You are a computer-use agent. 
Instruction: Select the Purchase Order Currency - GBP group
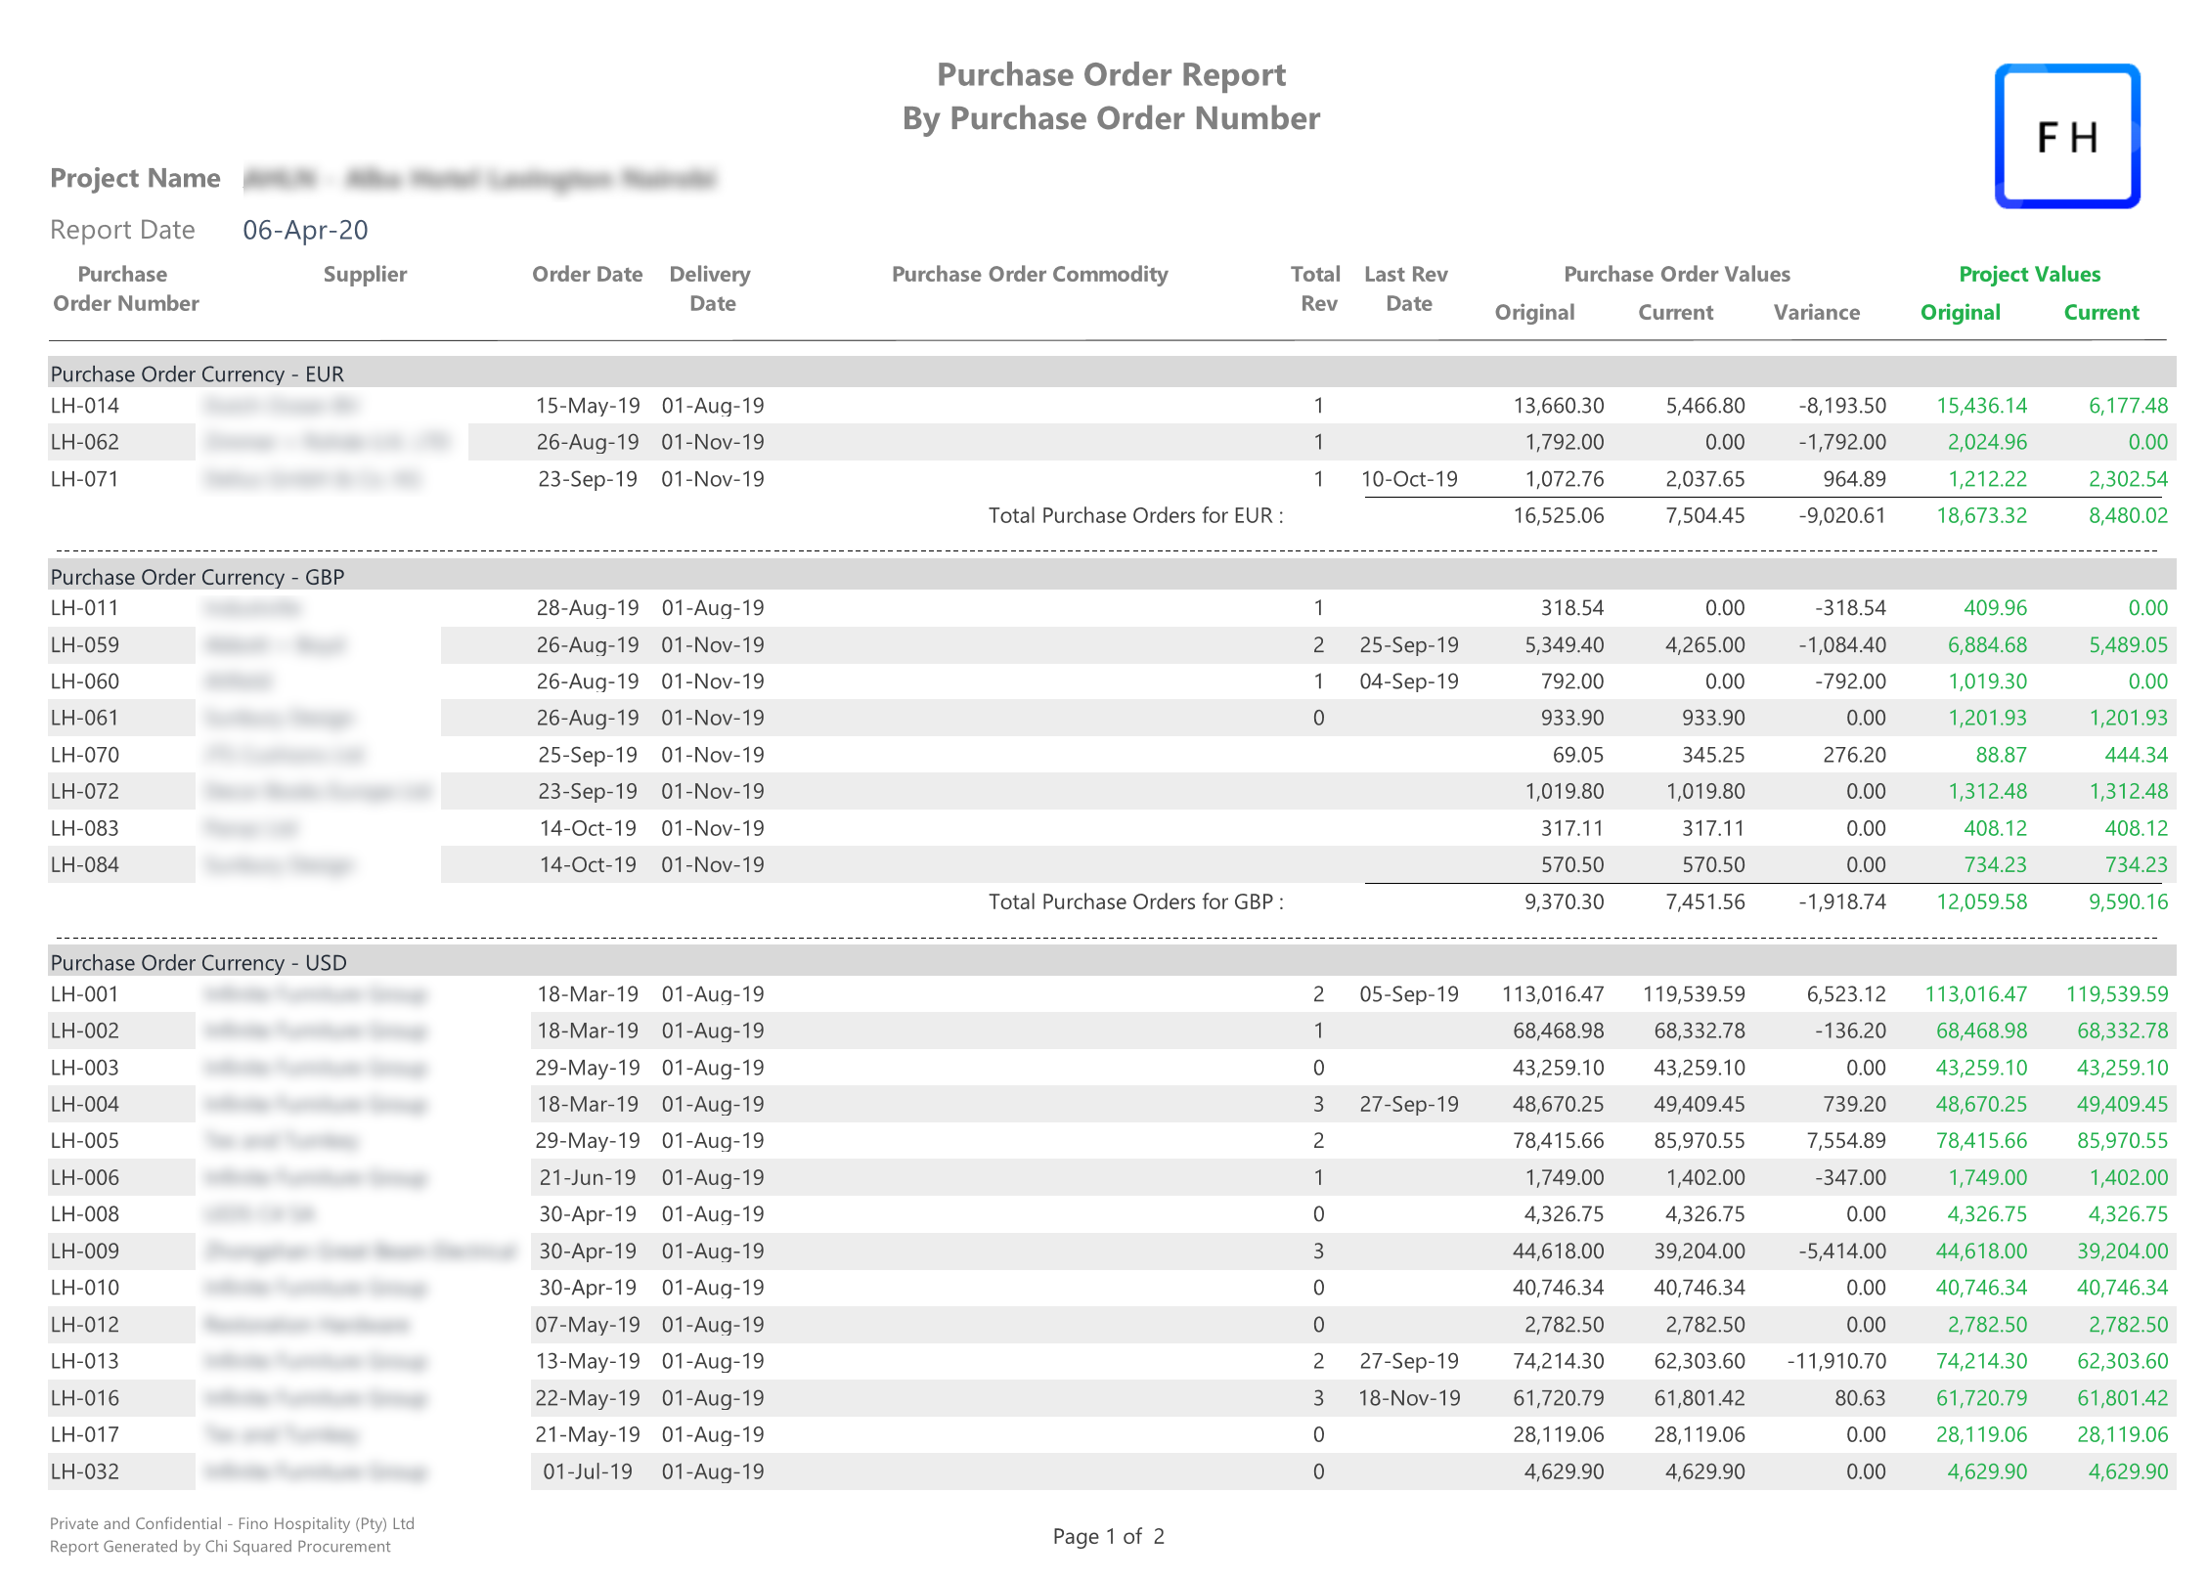point(198,577)
